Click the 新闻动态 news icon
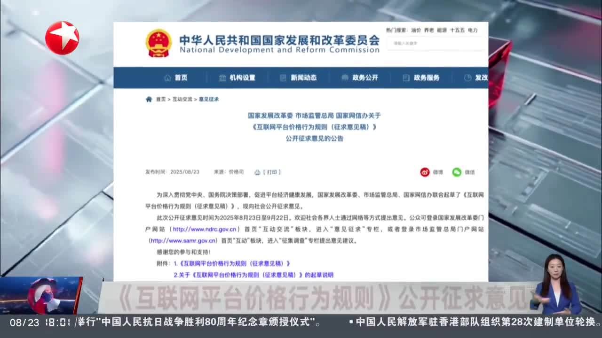Image resolution: width=602 pixels, height=338 pixels. coord(283,78)
